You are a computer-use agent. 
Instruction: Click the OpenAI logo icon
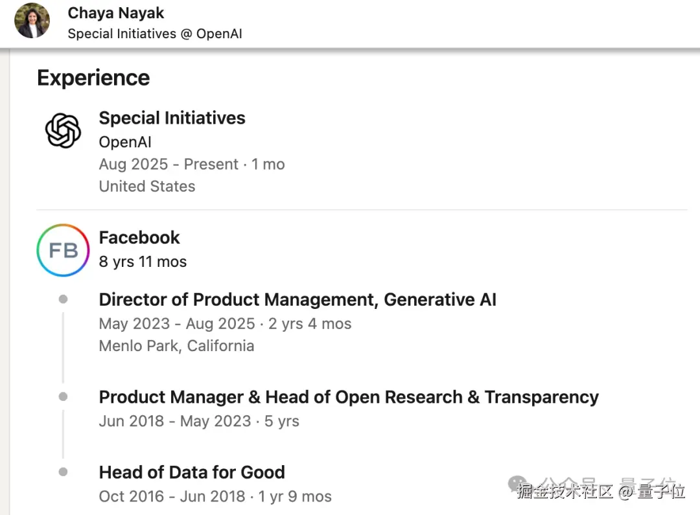tap(63, 131)
